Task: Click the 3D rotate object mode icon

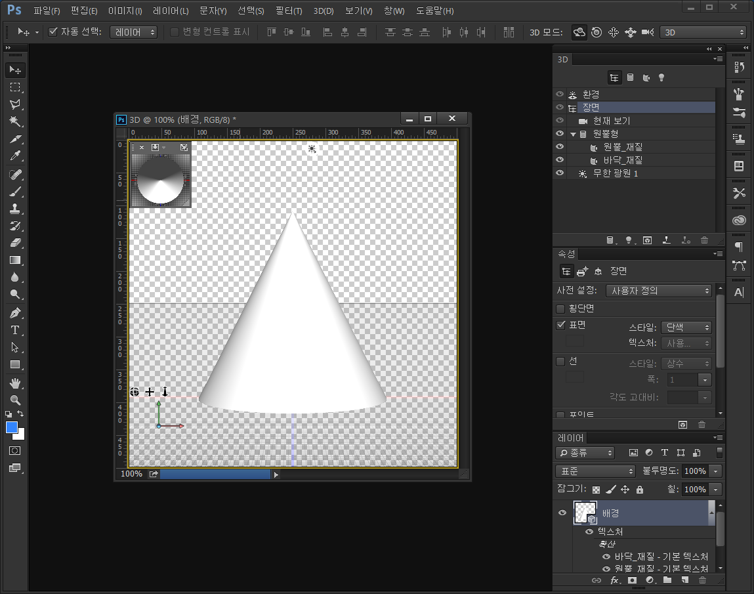Action: coord(579,32)
